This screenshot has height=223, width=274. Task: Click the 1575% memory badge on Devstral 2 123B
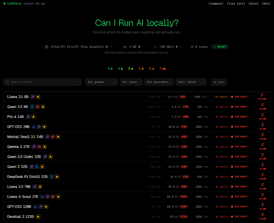pyautogui.click(x=183, y=217)
